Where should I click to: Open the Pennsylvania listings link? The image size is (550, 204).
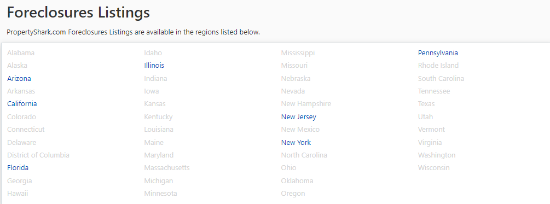coord(438,53)
